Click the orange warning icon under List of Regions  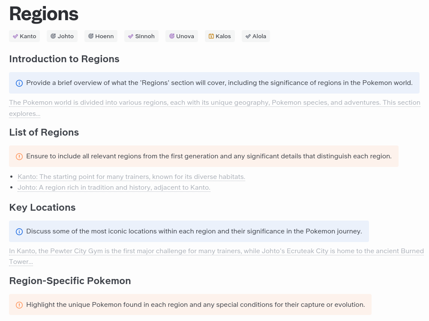(19, 156)
